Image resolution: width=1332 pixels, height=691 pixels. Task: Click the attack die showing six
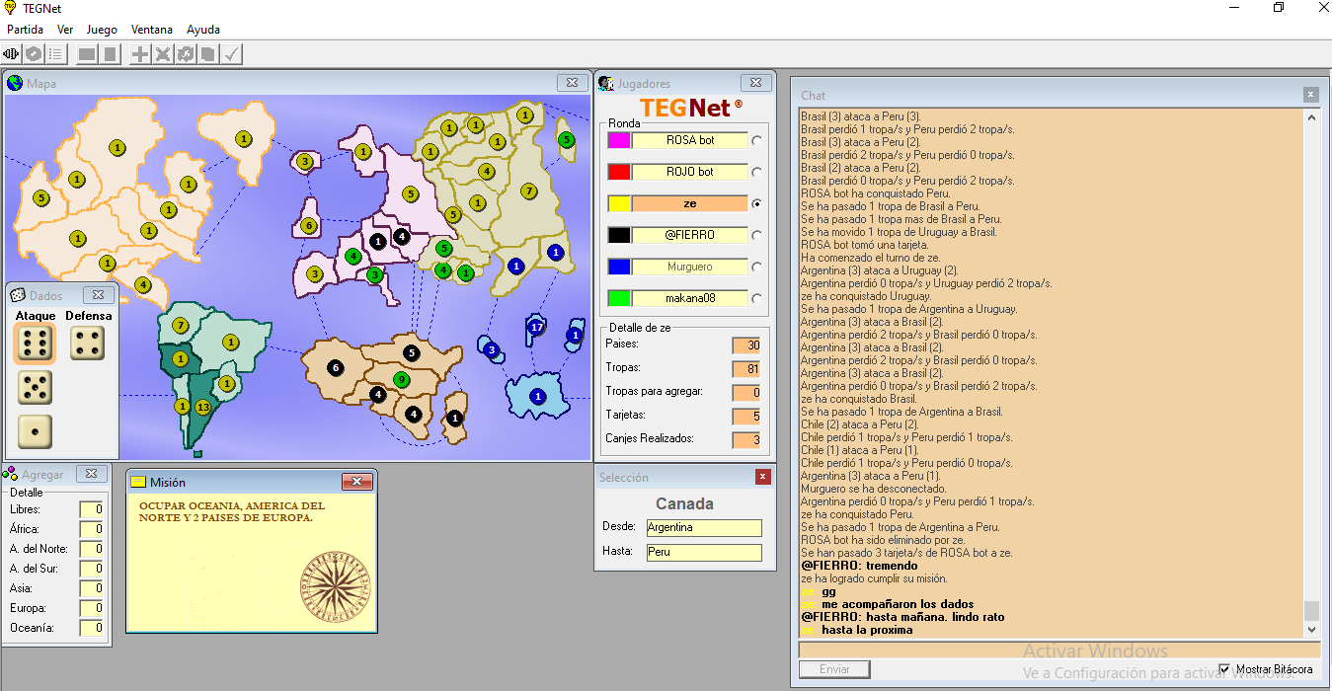click(36, 344)
